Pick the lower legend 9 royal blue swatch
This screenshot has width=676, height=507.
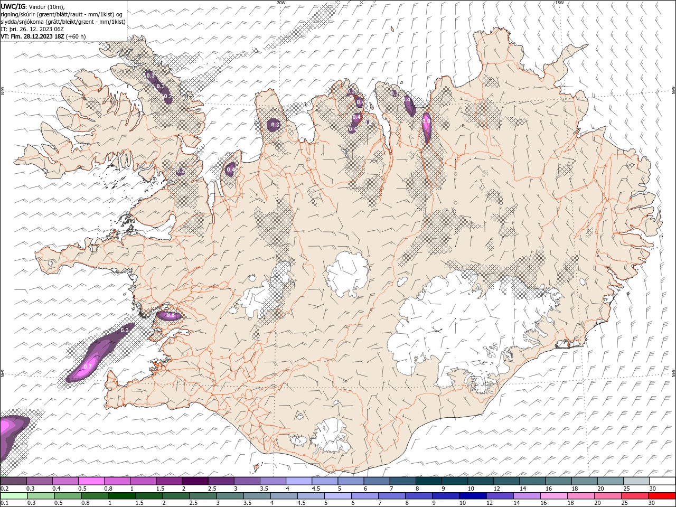[446, 496]
